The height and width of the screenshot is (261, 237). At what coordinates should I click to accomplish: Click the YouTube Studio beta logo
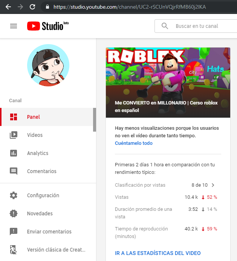[x=48, y=26]
